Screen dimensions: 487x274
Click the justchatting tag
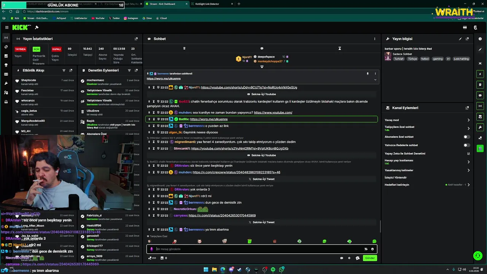pos(462,59)
